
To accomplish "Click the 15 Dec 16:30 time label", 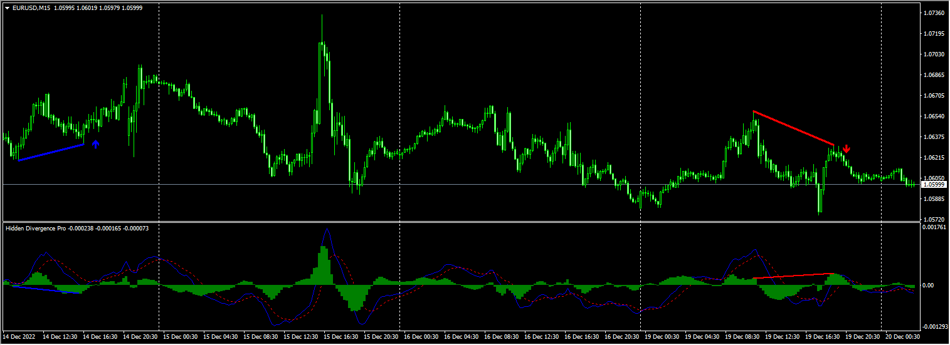I will tap(341, 336).
